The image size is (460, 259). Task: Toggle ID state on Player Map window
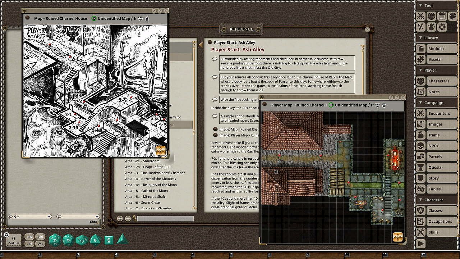pos(331,105)
